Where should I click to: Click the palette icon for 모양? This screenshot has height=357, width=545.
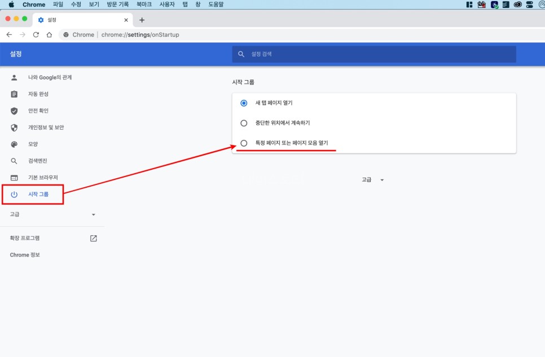(x=14, y=144)
